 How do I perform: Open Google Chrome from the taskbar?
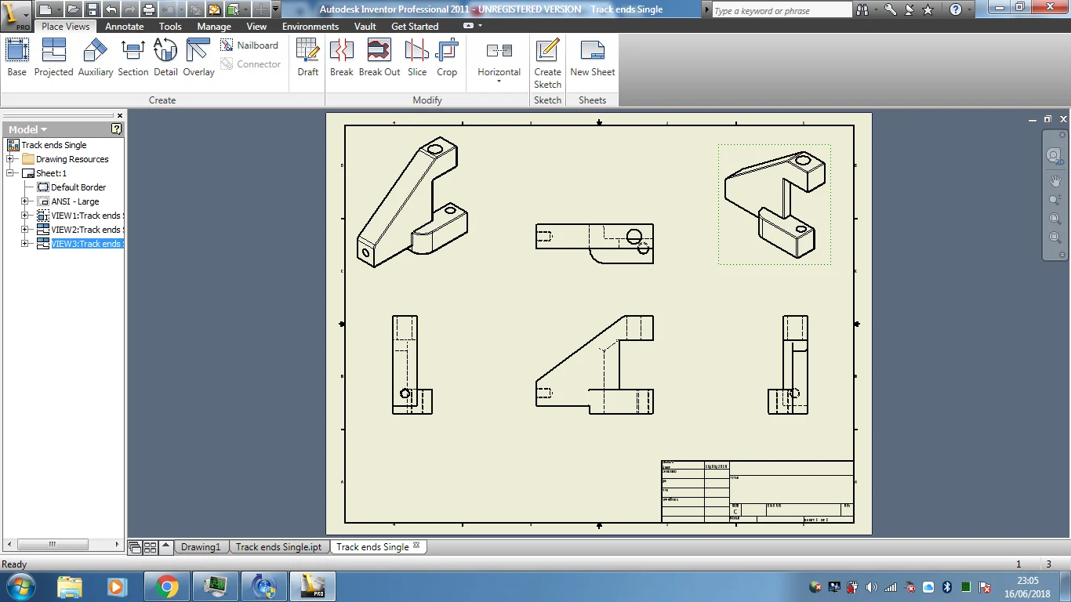166,586
